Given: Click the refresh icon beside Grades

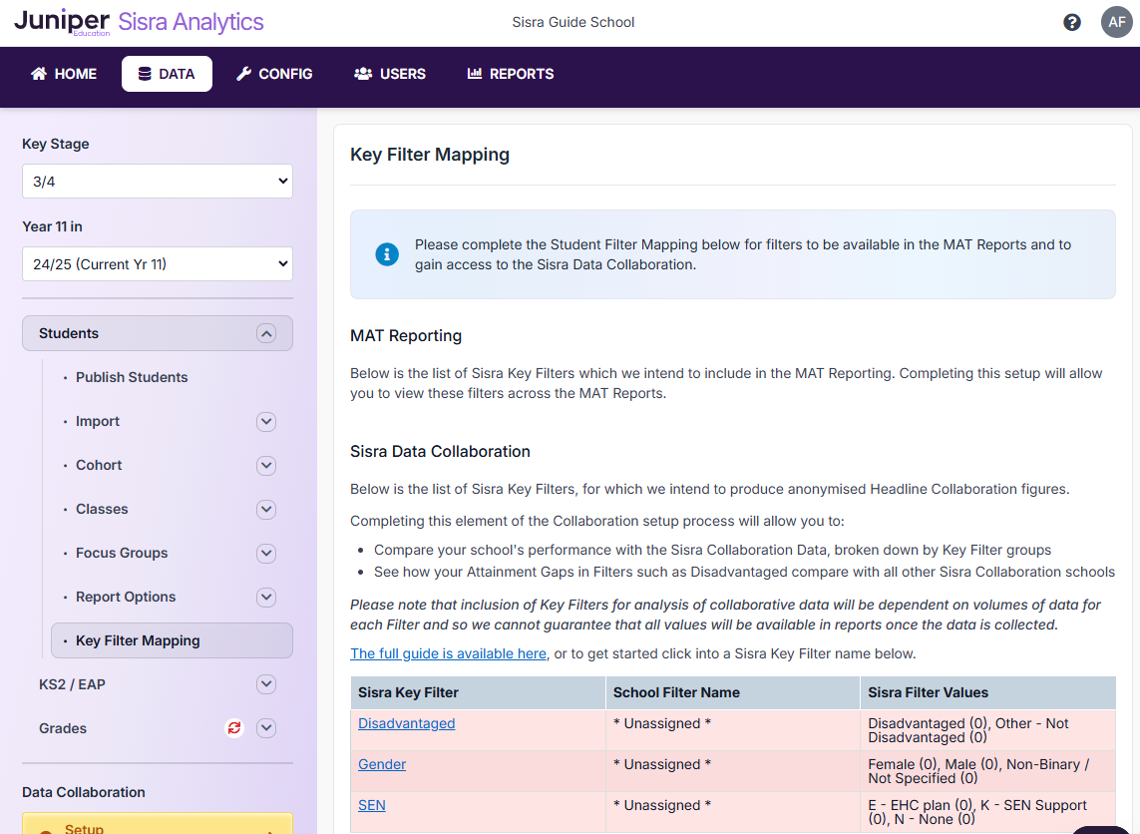Looking at the screenshot, I should 233,728.
